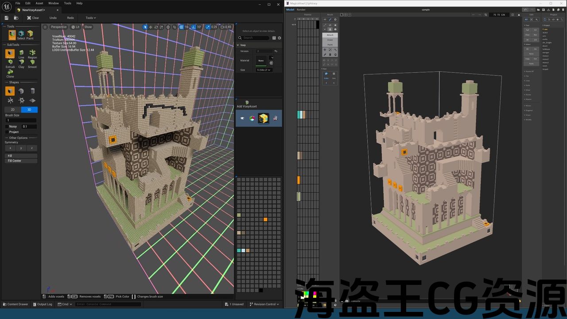Enable the Noisy checkbox
567x319 pixels.
click(7, 126)
